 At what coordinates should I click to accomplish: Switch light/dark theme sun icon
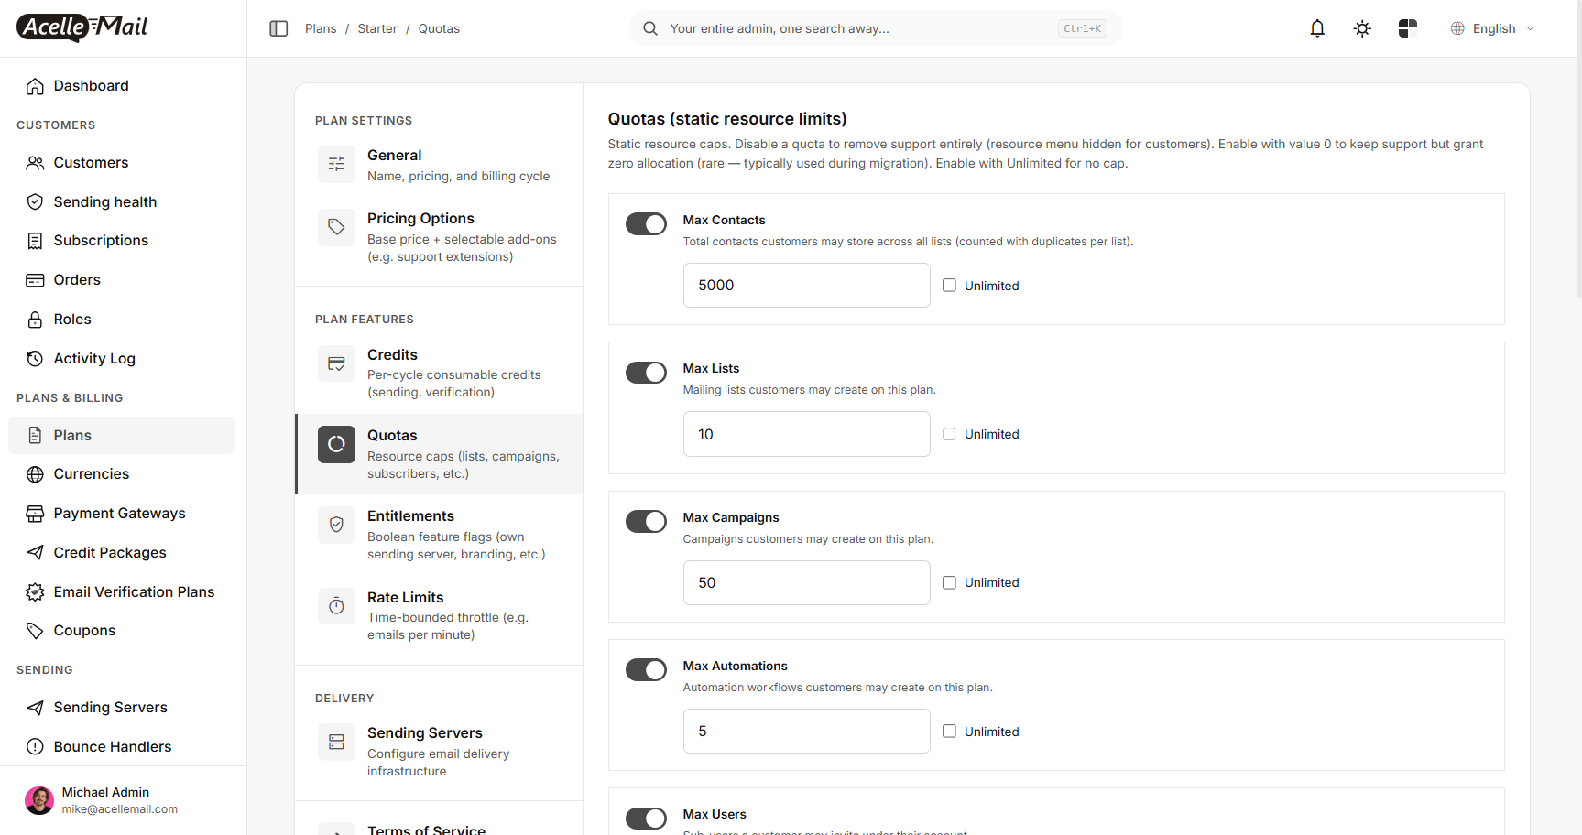coord(1362,28)
